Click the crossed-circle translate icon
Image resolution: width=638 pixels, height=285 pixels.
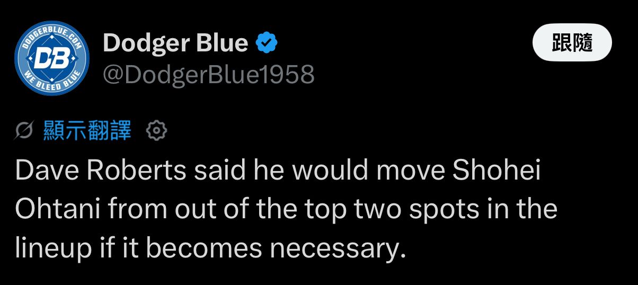[x=25, y=131]
